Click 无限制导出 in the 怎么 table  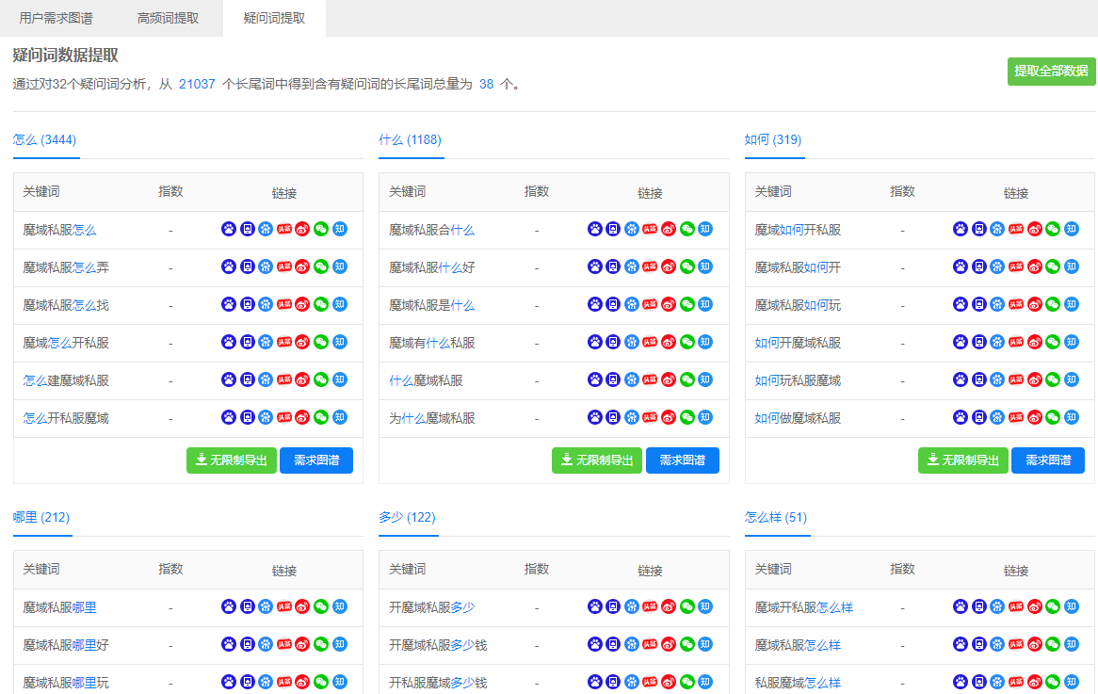231,460
